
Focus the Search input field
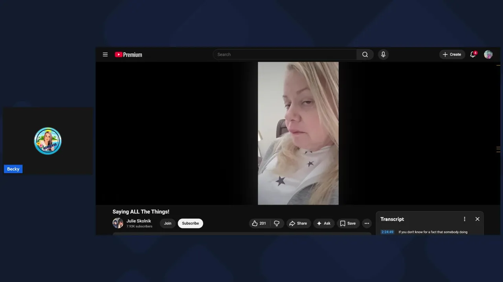click(285, 54)
